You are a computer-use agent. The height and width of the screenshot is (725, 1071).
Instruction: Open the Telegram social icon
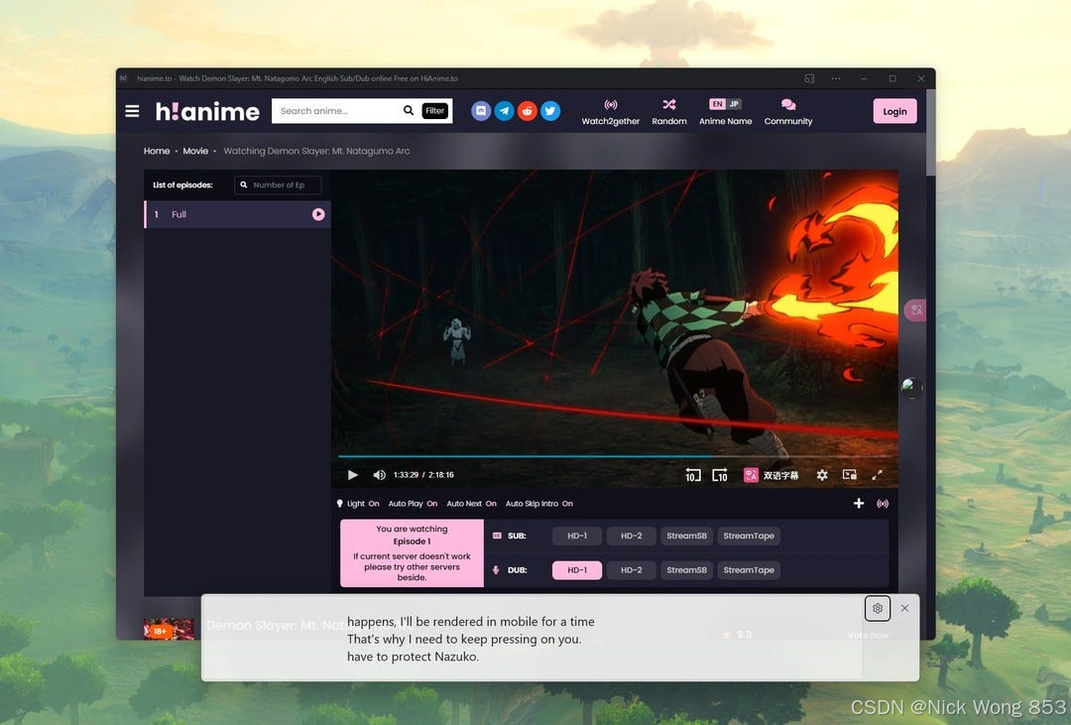[504, 111]
